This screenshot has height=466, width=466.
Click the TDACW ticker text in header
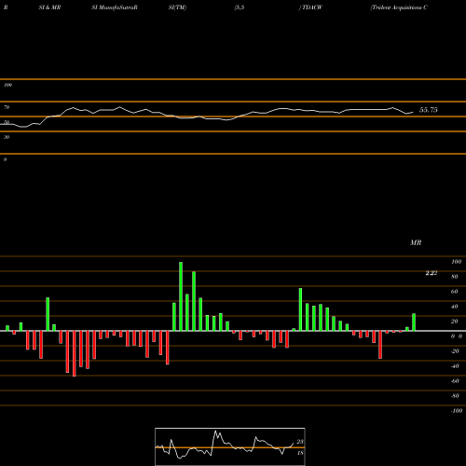312,7
